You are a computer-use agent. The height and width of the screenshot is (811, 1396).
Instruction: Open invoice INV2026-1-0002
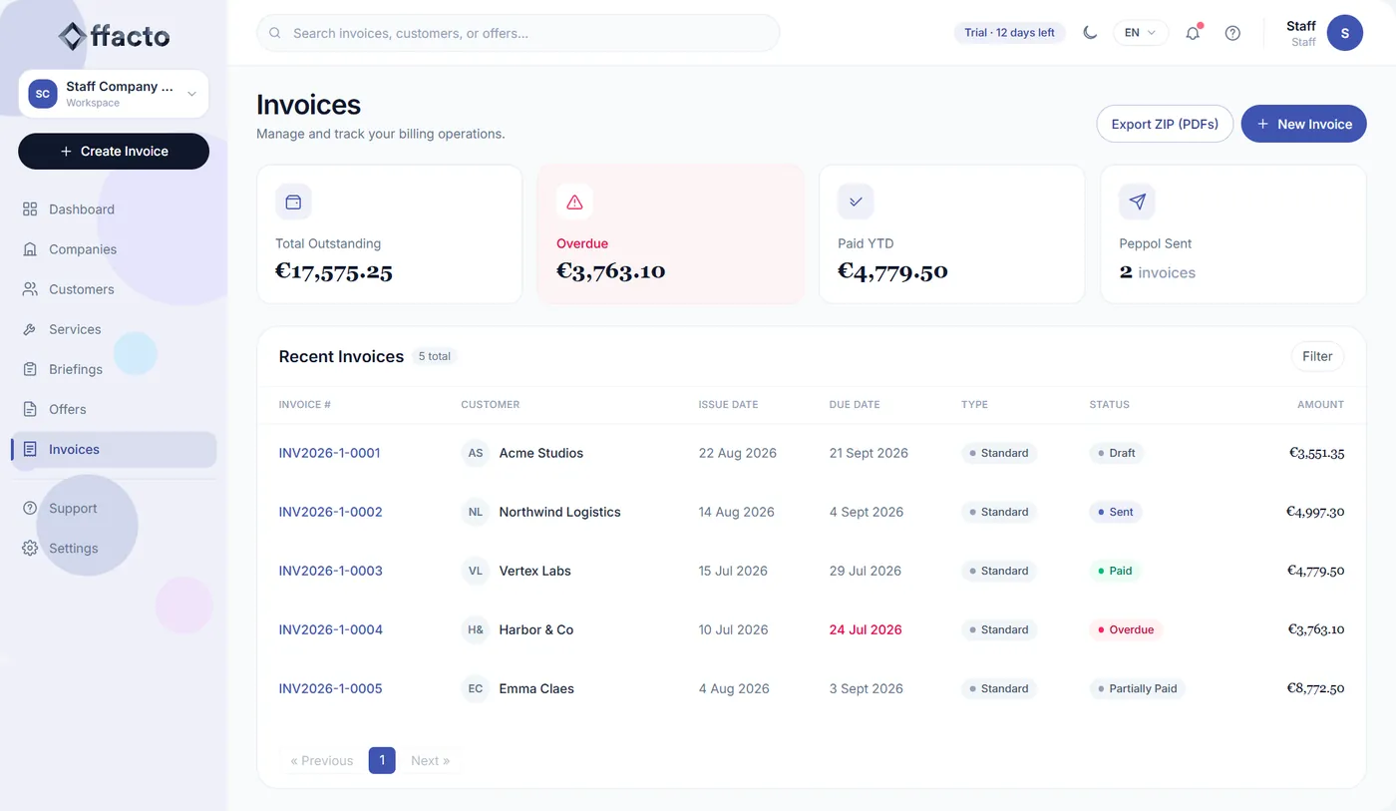point(331,512)
